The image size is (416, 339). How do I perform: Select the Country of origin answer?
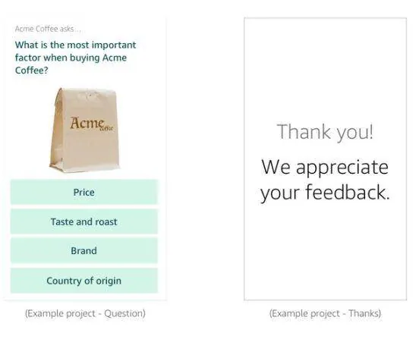click(x=84, y=281)
